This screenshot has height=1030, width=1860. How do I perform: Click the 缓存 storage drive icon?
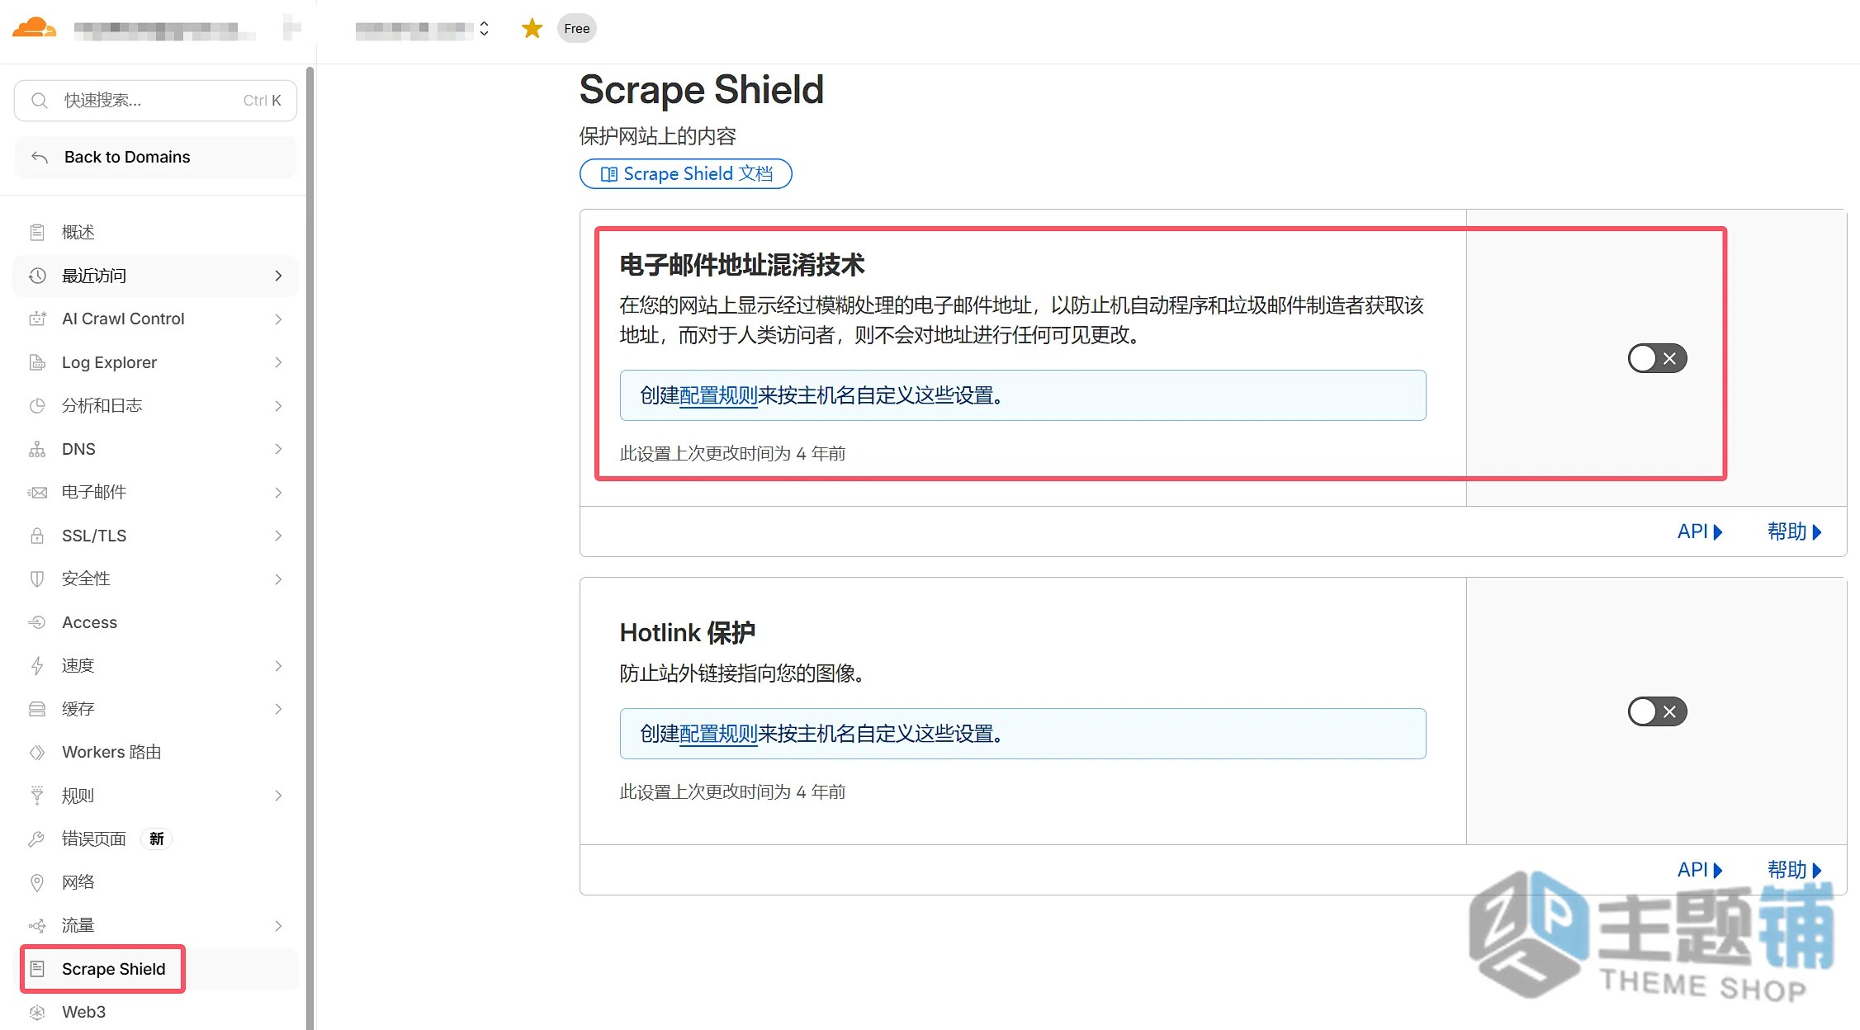pos(37,709)
